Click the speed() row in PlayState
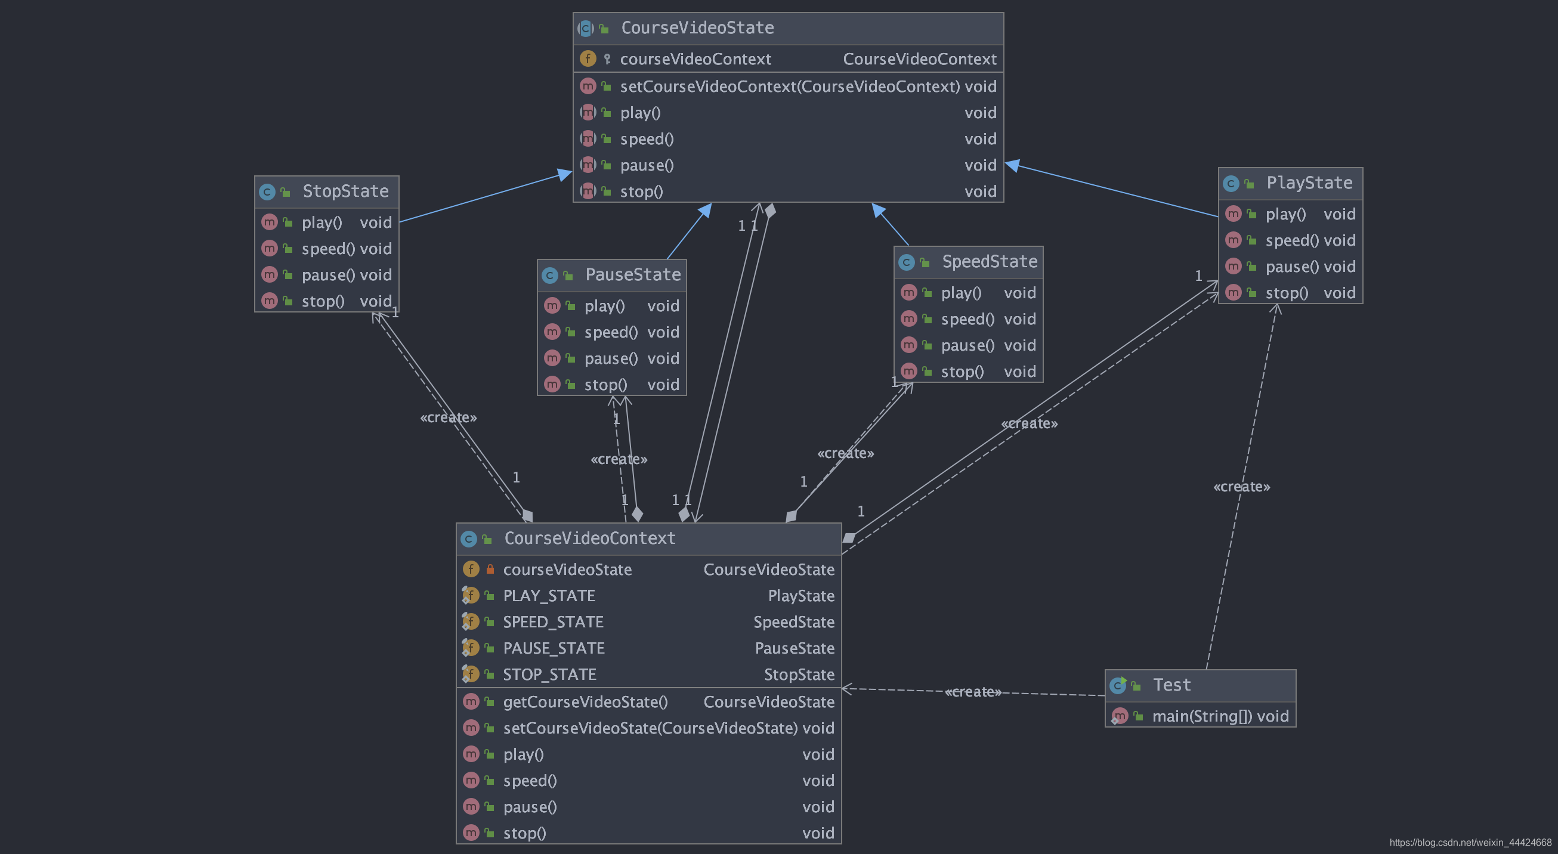1558x854 pixels. tap(1291, 240)
